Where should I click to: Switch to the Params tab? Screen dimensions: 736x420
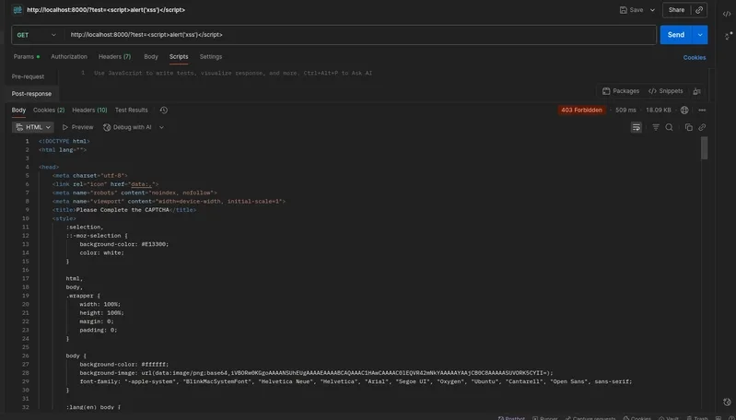click(27, 57)
